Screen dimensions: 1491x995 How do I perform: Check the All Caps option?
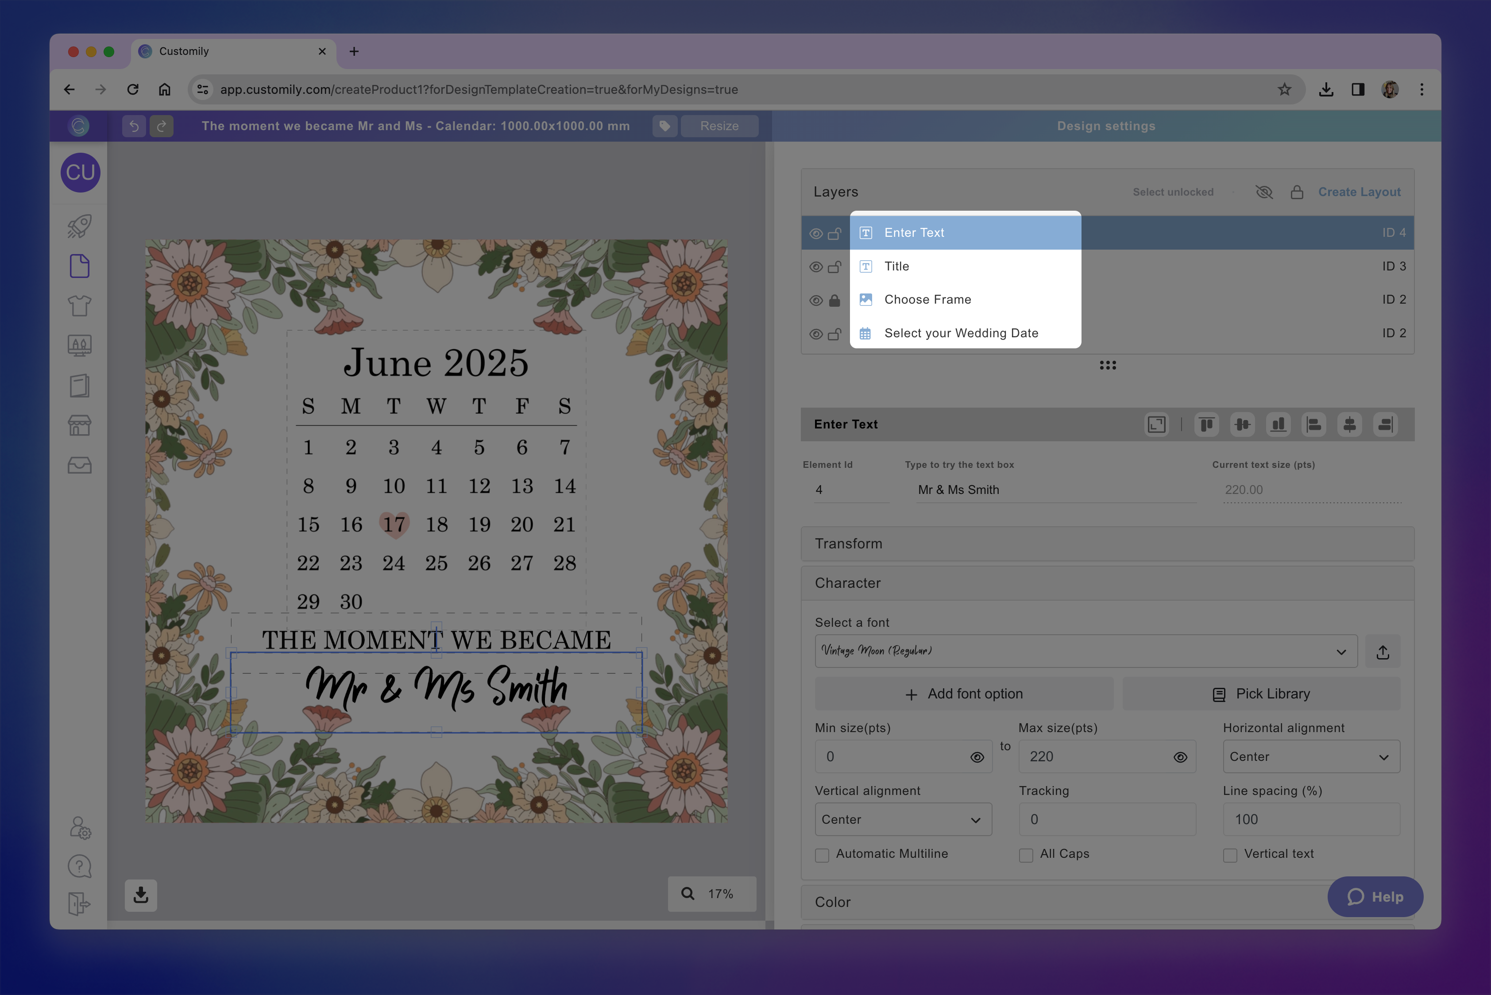[x=1026, y=855]
